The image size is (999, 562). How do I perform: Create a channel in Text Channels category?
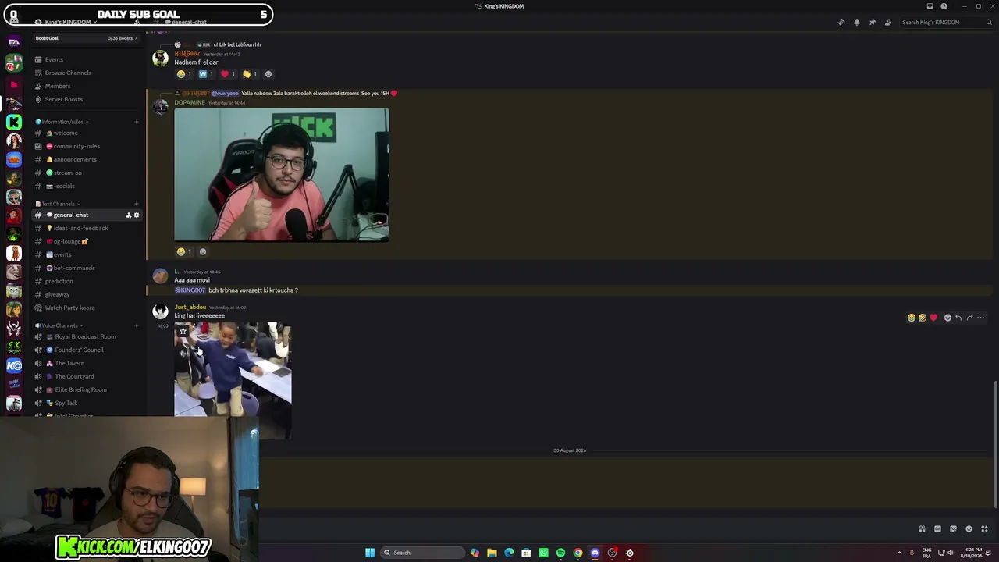coord(136,204)
